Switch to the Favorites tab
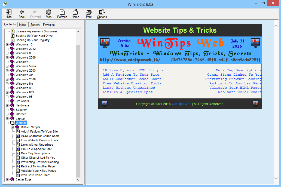The image size is (281, 187). click(x=49, y=25)
